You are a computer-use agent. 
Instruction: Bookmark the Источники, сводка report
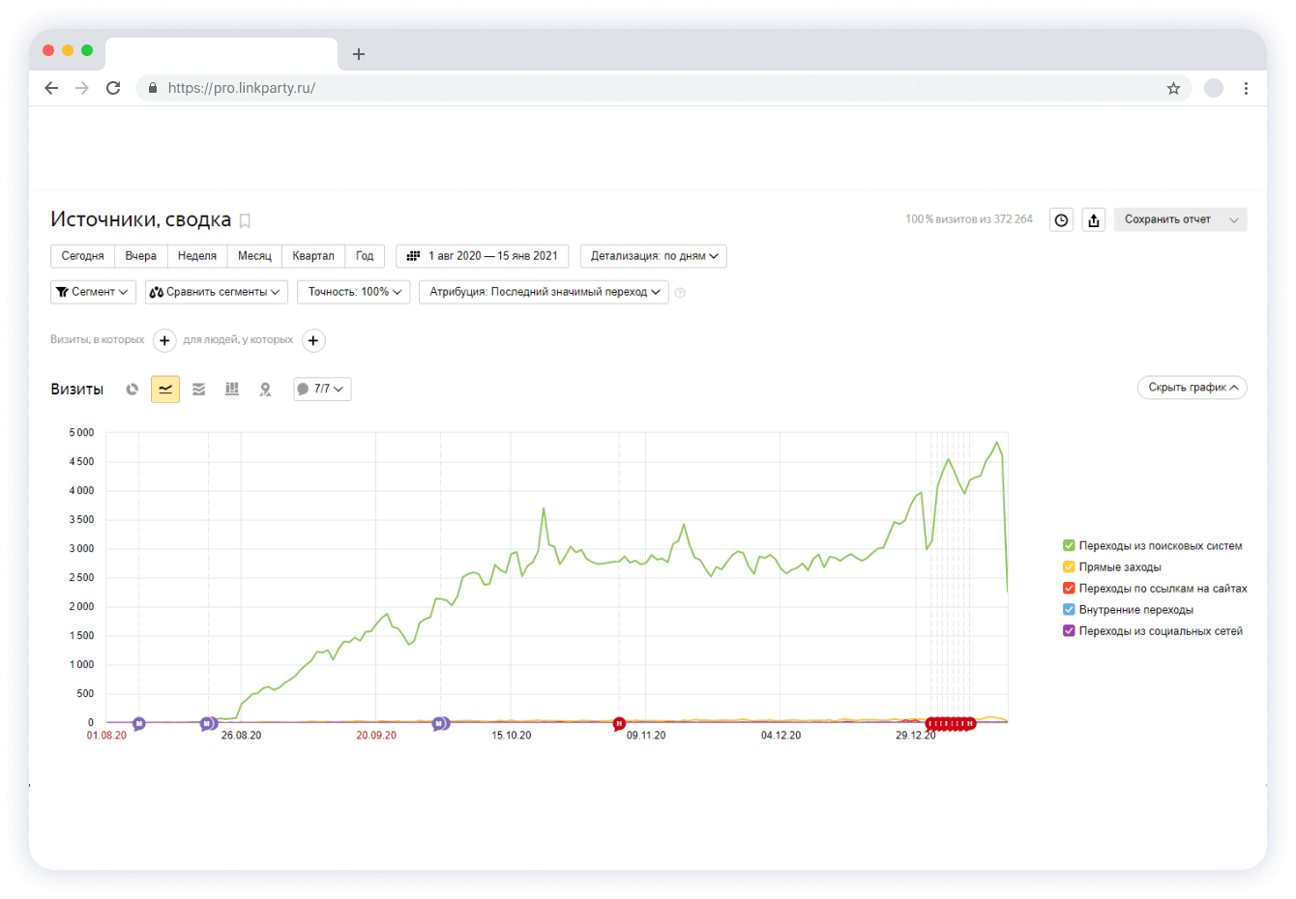(245, 221)
